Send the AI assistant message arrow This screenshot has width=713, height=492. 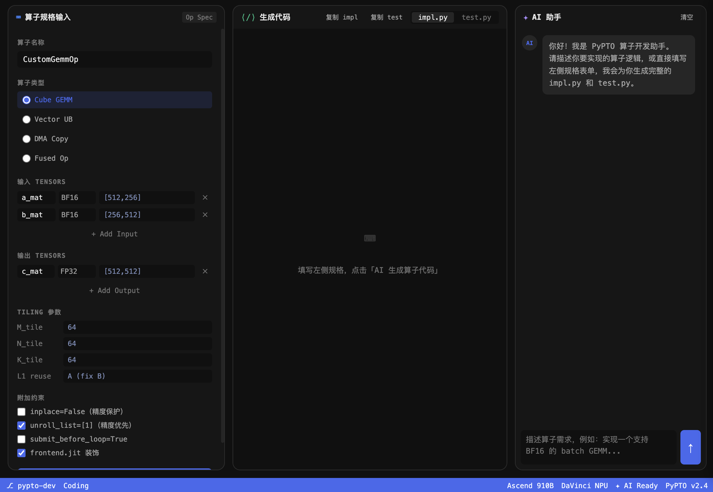690,447
